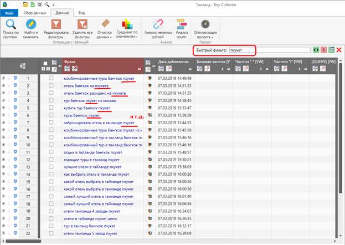345x245 pixels.
Task: Tick the checkbox for row 10
Action: click(x=51, y=145)
